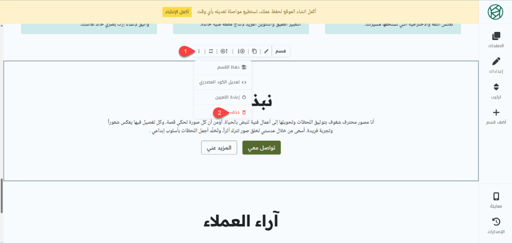Viewport: 512px width, 243px height.
Task: Click the 'المزيد عني' outlined button
Action: pyautogui.click(x=219, y=147)
